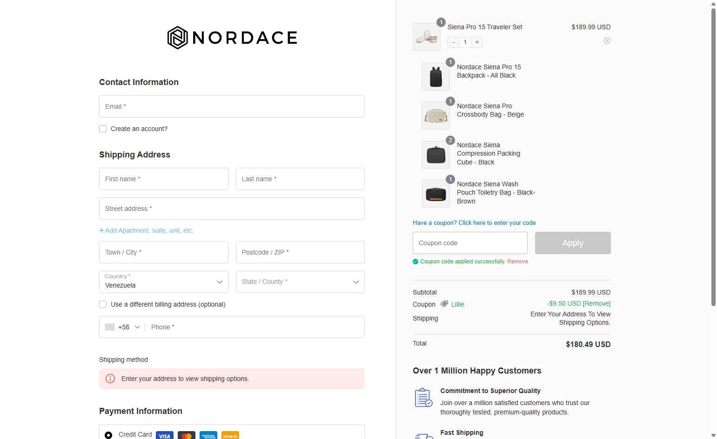Focus the Phone number field
The width and height of the screenshot is (717, 439).
point(255,327)
